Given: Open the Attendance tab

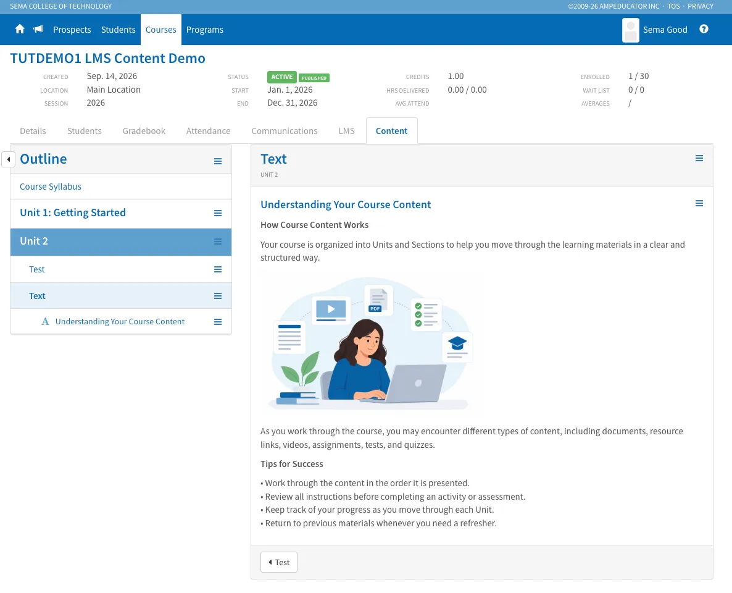Looking at the screenshot, I should click(x=208, y=131).
